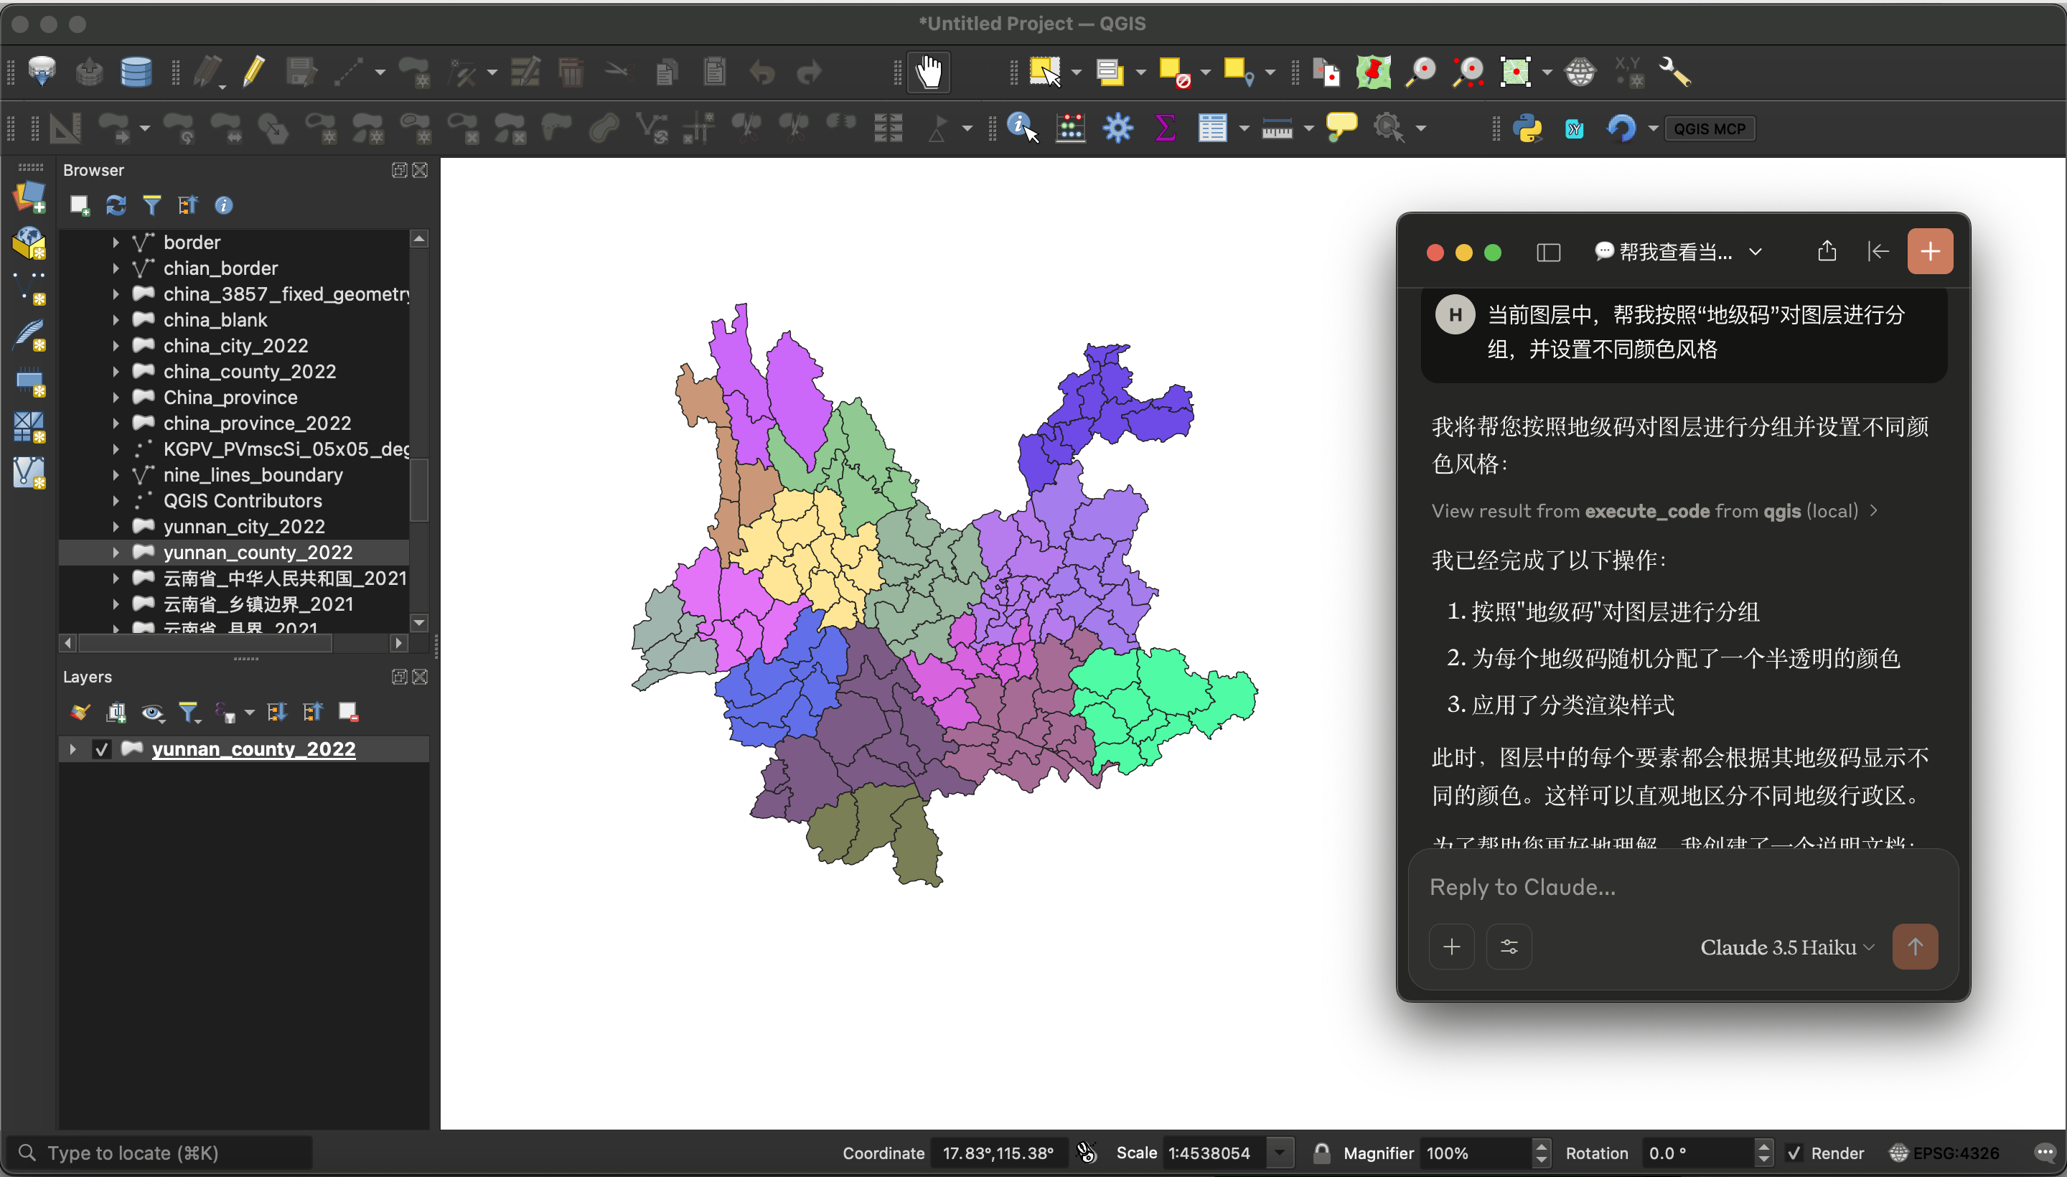Uncheck visibility of yunnan_county_2022 layer
The width and height of the screenshot is (2067, 1177).
101,749
